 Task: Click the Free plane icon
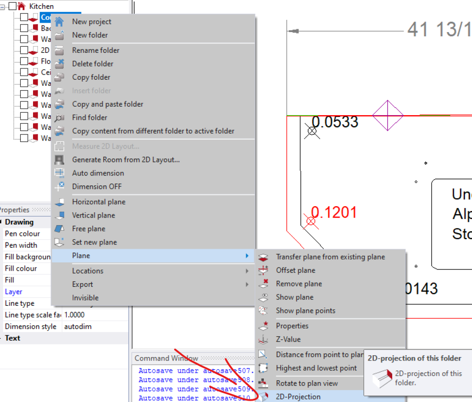[59, 229]
